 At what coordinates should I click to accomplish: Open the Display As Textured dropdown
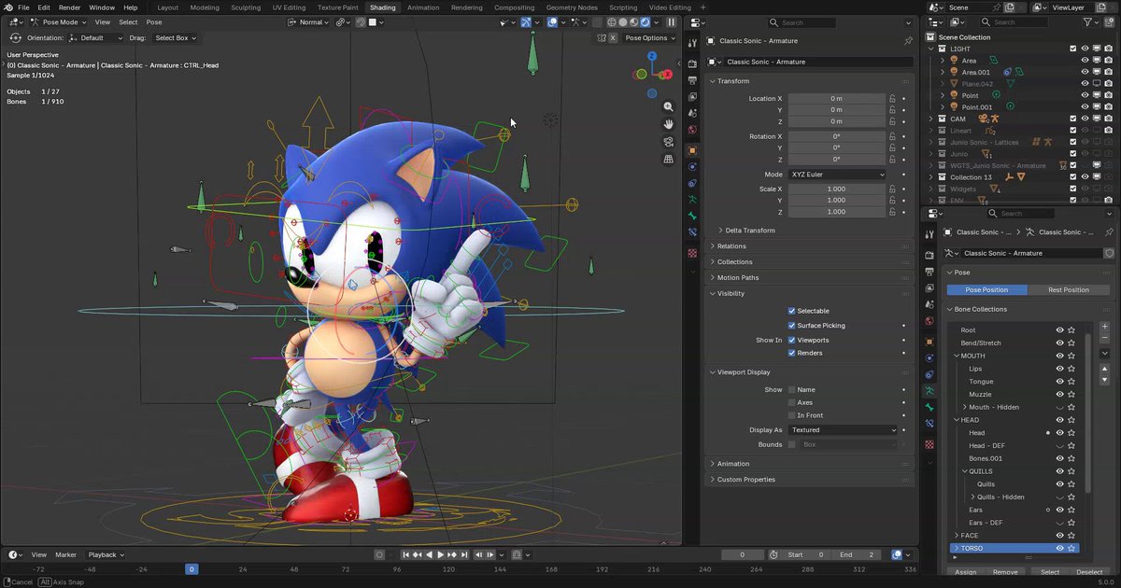843,430
